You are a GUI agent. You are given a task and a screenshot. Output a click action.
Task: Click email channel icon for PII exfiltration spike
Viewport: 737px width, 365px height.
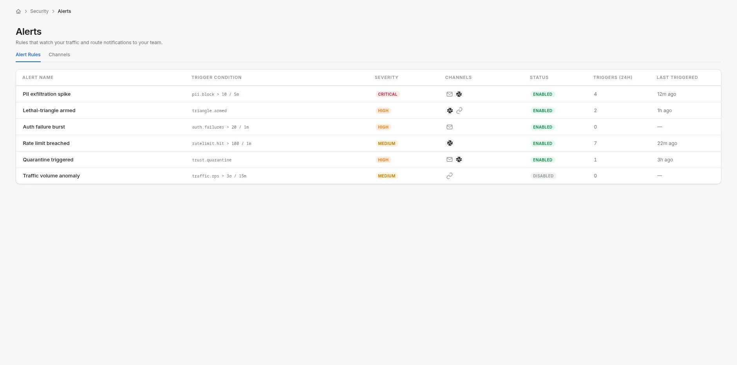pyautogui.click(x=450, y=94)
